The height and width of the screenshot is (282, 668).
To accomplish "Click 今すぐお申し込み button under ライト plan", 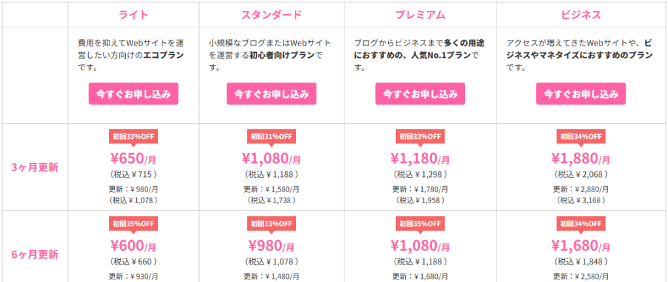I will (133, 94).
